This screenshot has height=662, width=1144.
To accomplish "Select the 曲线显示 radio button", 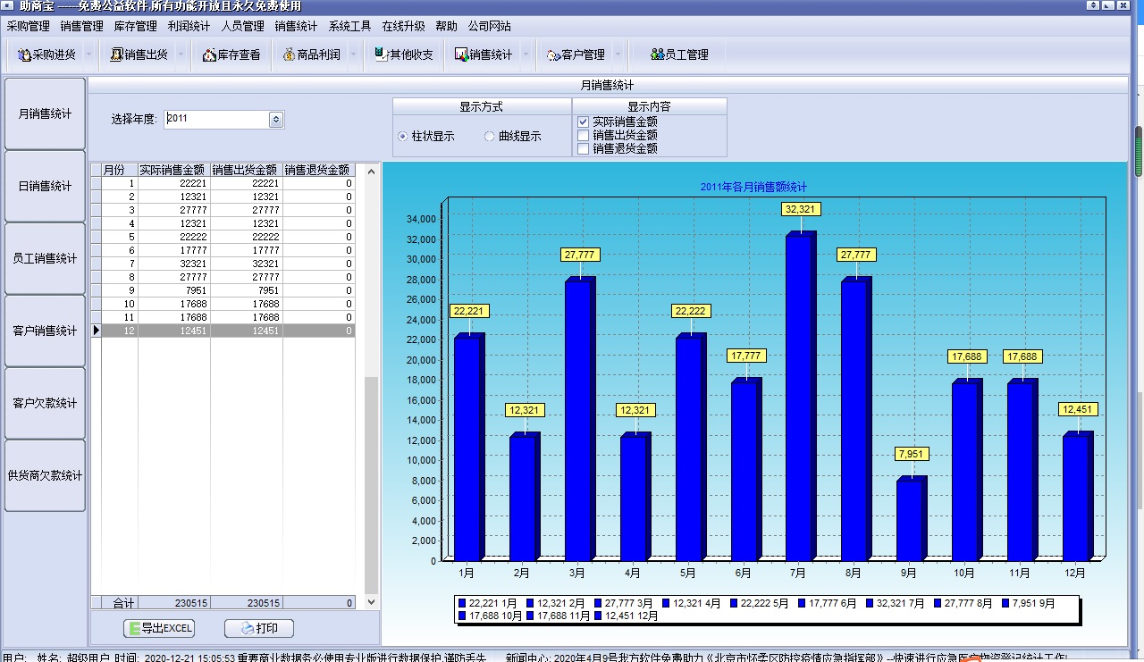I will 489,137.
